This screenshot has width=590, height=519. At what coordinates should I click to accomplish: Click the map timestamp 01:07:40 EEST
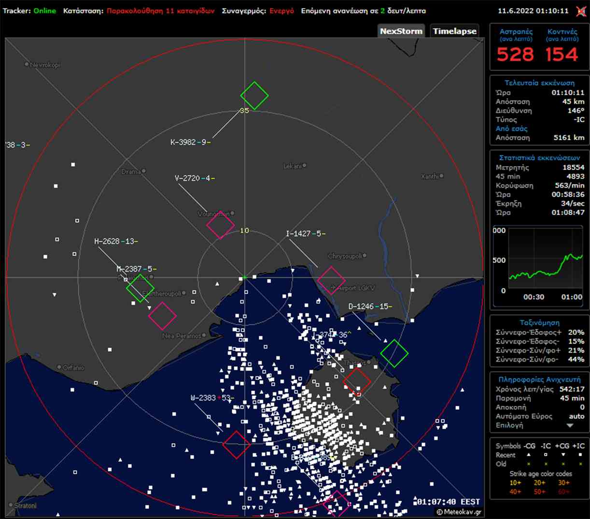tap(448, 502)
